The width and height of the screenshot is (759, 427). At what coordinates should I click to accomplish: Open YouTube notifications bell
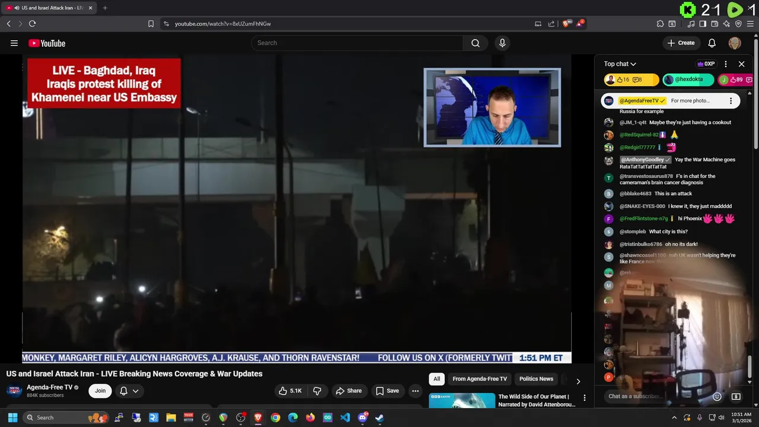pos(712,43)
